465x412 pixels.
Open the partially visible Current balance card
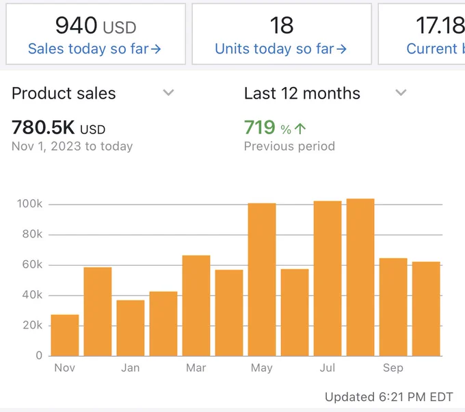pyautogui.click(x=421, y=34)
